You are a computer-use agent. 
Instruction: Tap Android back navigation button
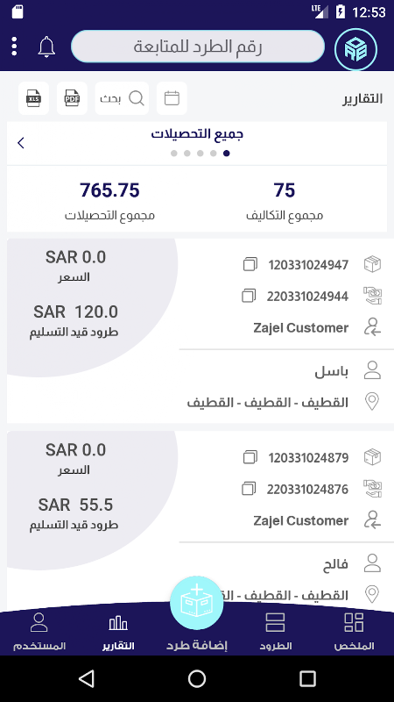[x=86, y=678]
